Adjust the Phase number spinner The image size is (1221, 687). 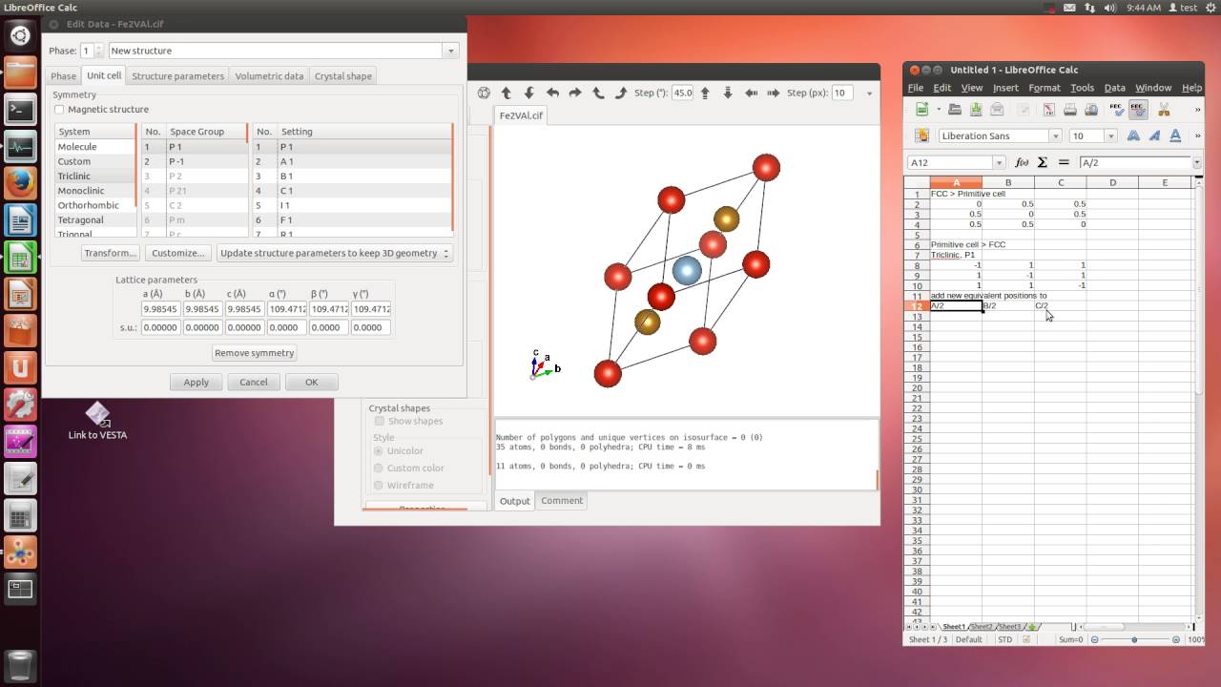[x=99, y=51]
